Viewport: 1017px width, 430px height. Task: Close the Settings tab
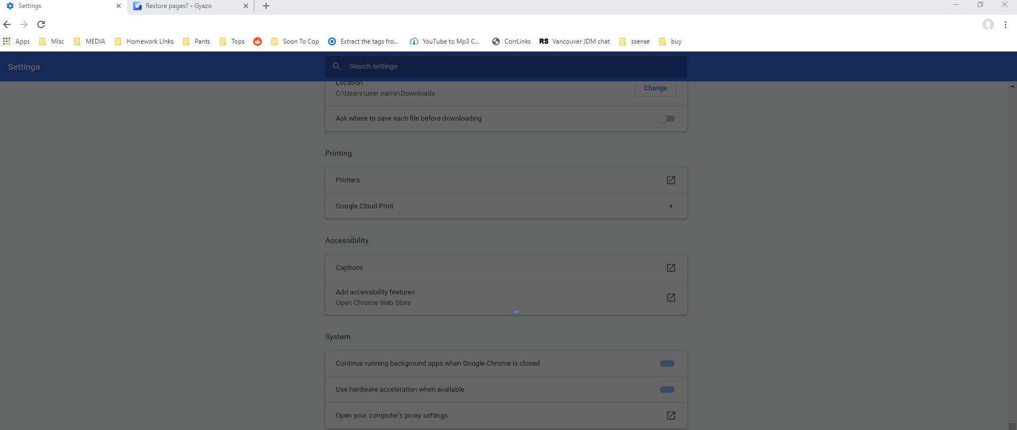[x=119, y=6]
